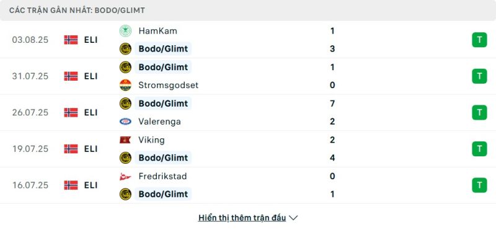
Task: Click Norway flag in 16.07.25 row
Action: coord(71,185)
